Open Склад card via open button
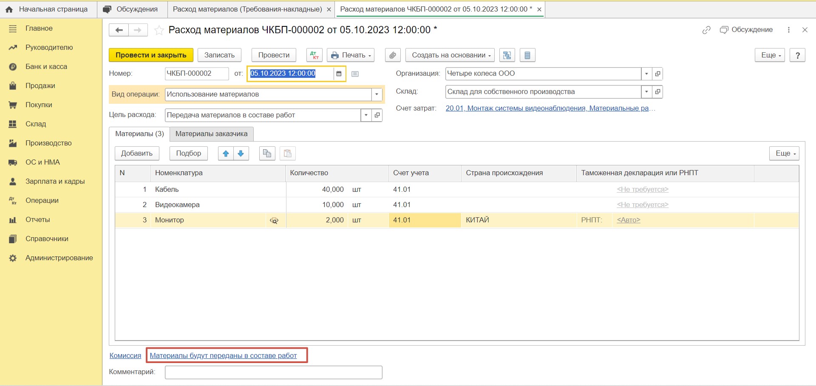 click(x=657, y=92)
